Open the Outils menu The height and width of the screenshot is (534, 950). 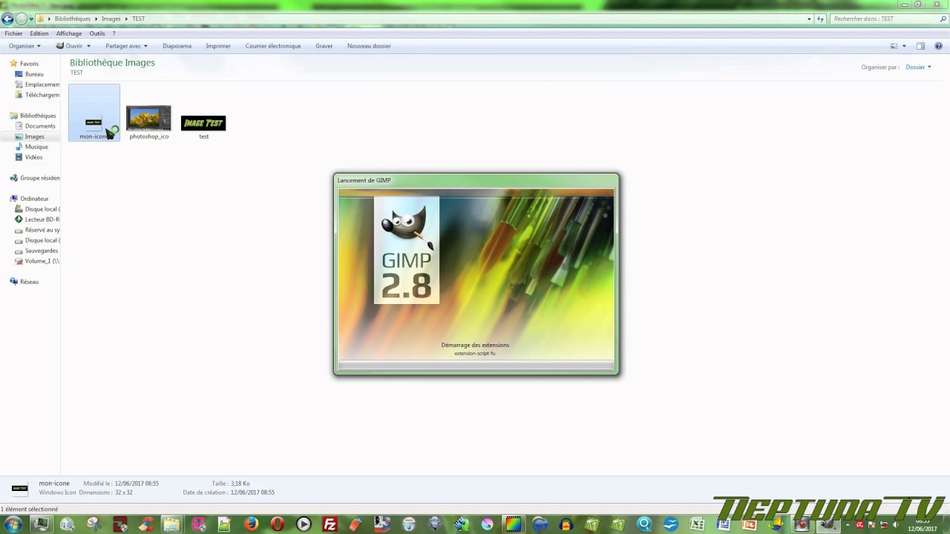click(x=97, y=33)
